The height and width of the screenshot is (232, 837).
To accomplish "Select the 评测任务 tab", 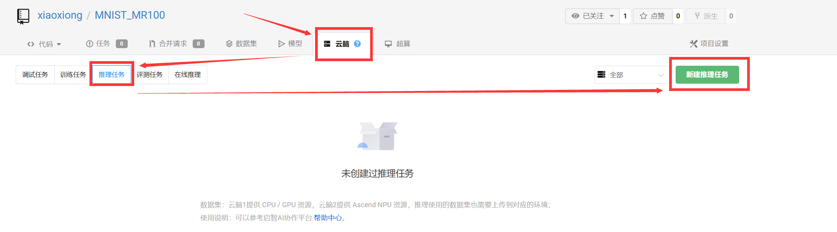I will tap(150, 75).
